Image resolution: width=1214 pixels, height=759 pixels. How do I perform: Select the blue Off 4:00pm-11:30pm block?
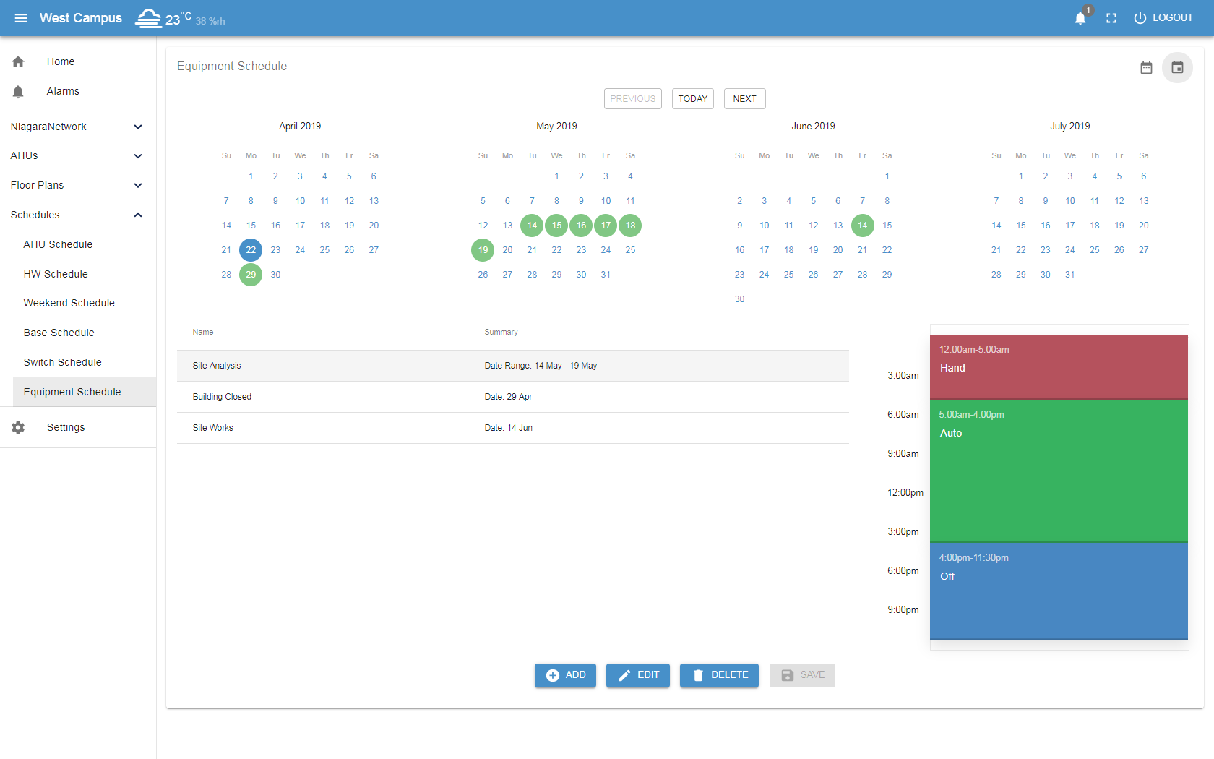1059,591
